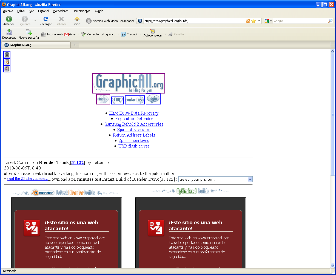Select the GraphicAll.org tab

[36, 45]
